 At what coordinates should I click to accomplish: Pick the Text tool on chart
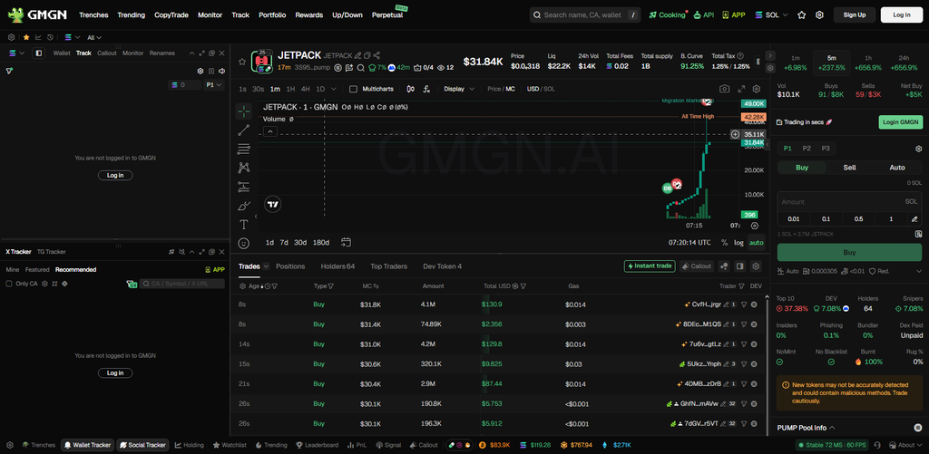243,225
